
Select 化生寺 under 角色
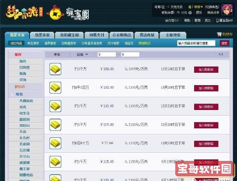pos(24,113)
